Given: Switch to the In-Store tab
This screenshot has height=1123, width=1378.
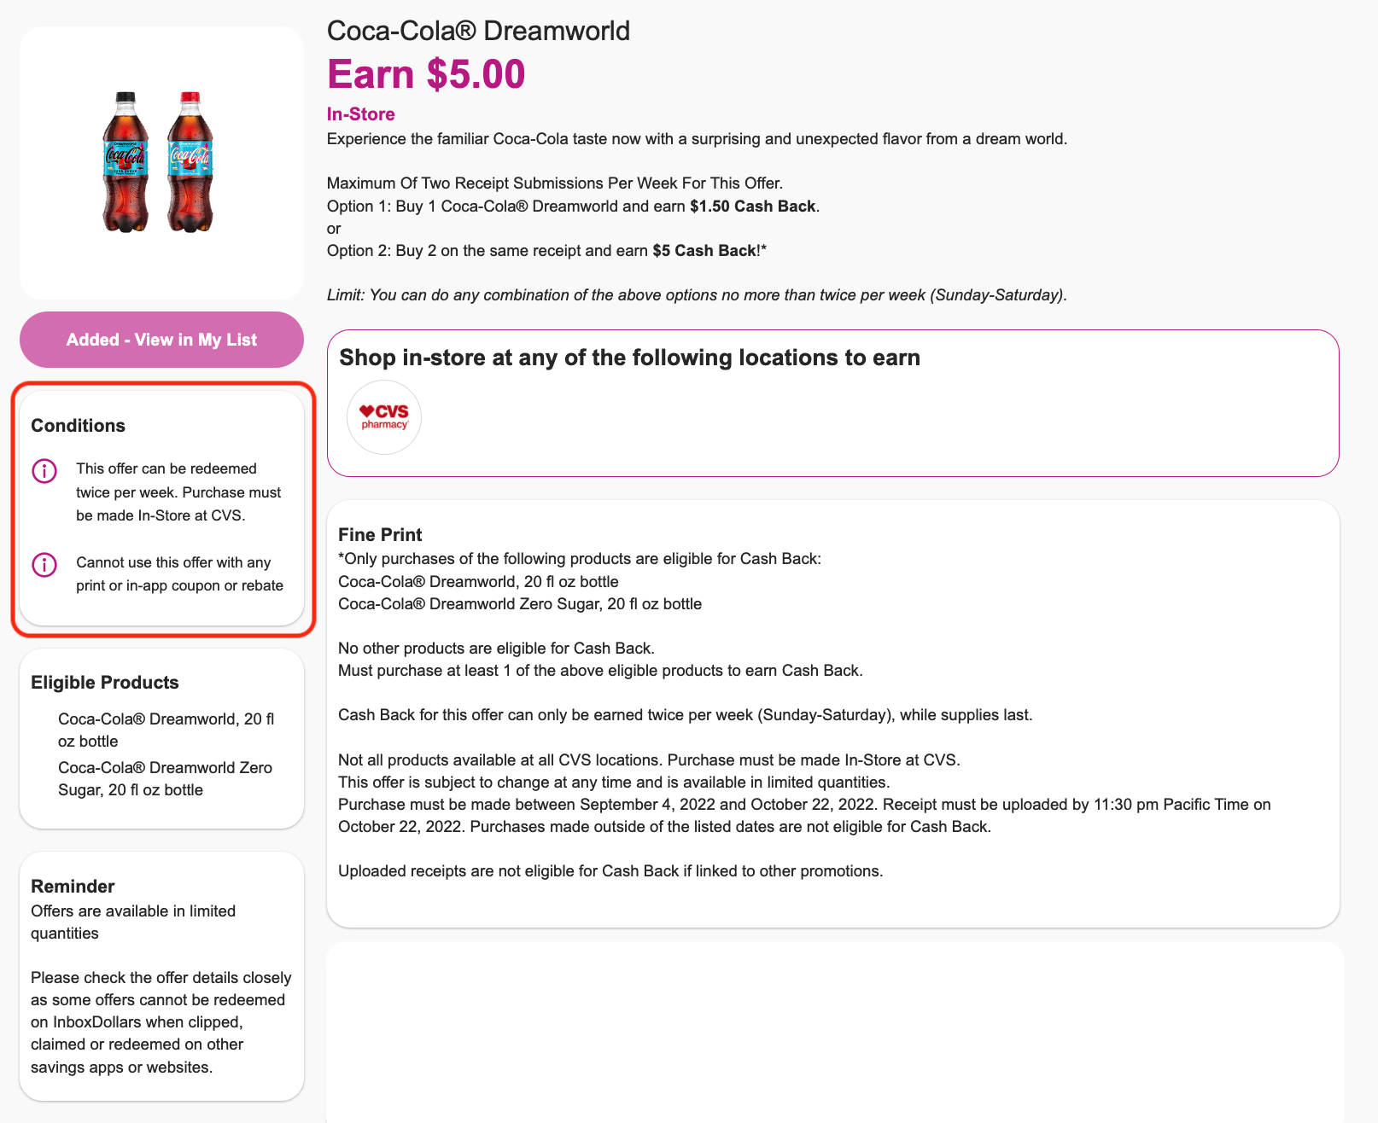Looking at the screenshot, I should click(x=360, y=113).
